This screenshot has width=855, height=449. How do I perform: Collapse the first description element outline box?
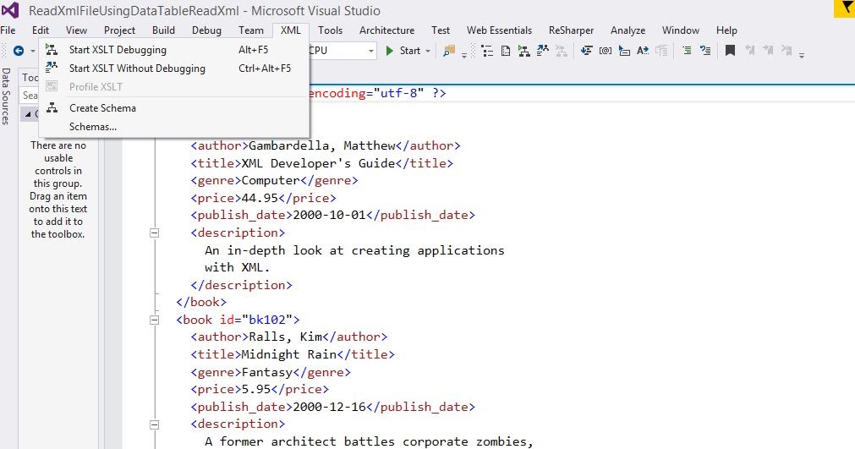(154, 233)
